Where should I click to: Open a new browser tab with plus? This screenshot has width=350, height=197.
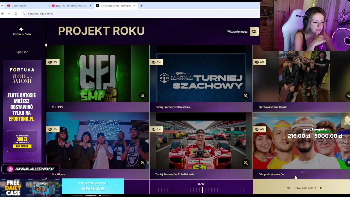(x=141, y=5)
